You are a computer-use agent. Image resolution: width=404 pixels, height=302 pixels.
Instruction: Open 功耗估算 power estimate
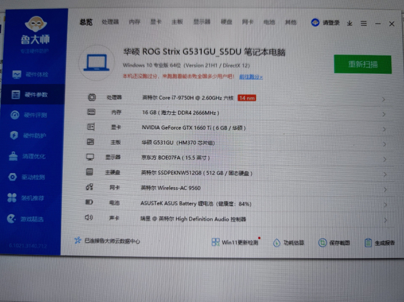pyautogui.click(x=289, y=243)
